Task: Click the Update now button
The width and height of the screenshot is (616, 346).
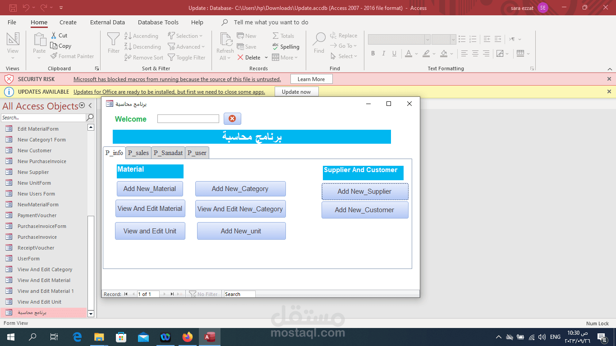Action: point(296,92)
